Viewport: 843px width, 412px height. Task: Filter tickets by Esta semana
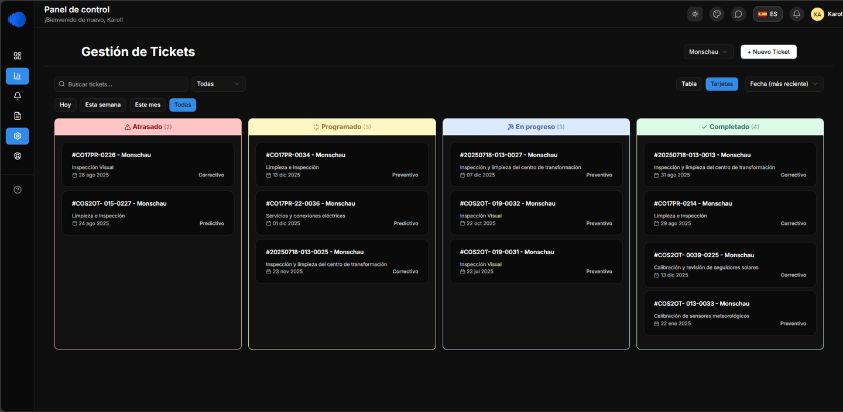[103, 105]
